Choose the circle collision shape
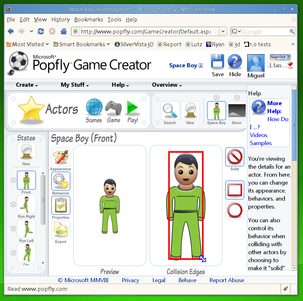The image size is (303, 301). pyautogui.click(x=235, y=211)
